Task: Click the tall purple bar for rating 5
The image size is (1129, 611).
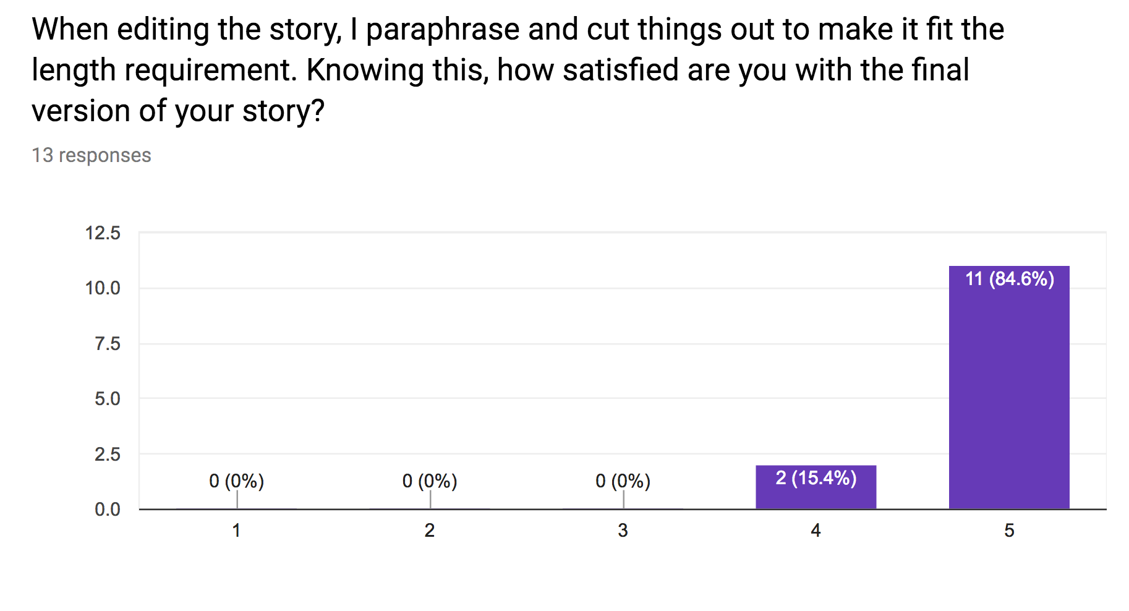Action: pyautogui.click(x=1009, y=396)
